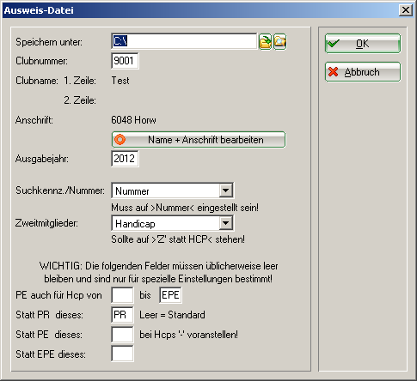Confirm dialog with OK button
The width and height of the screenshot is (417, 381).
point(363,44)
